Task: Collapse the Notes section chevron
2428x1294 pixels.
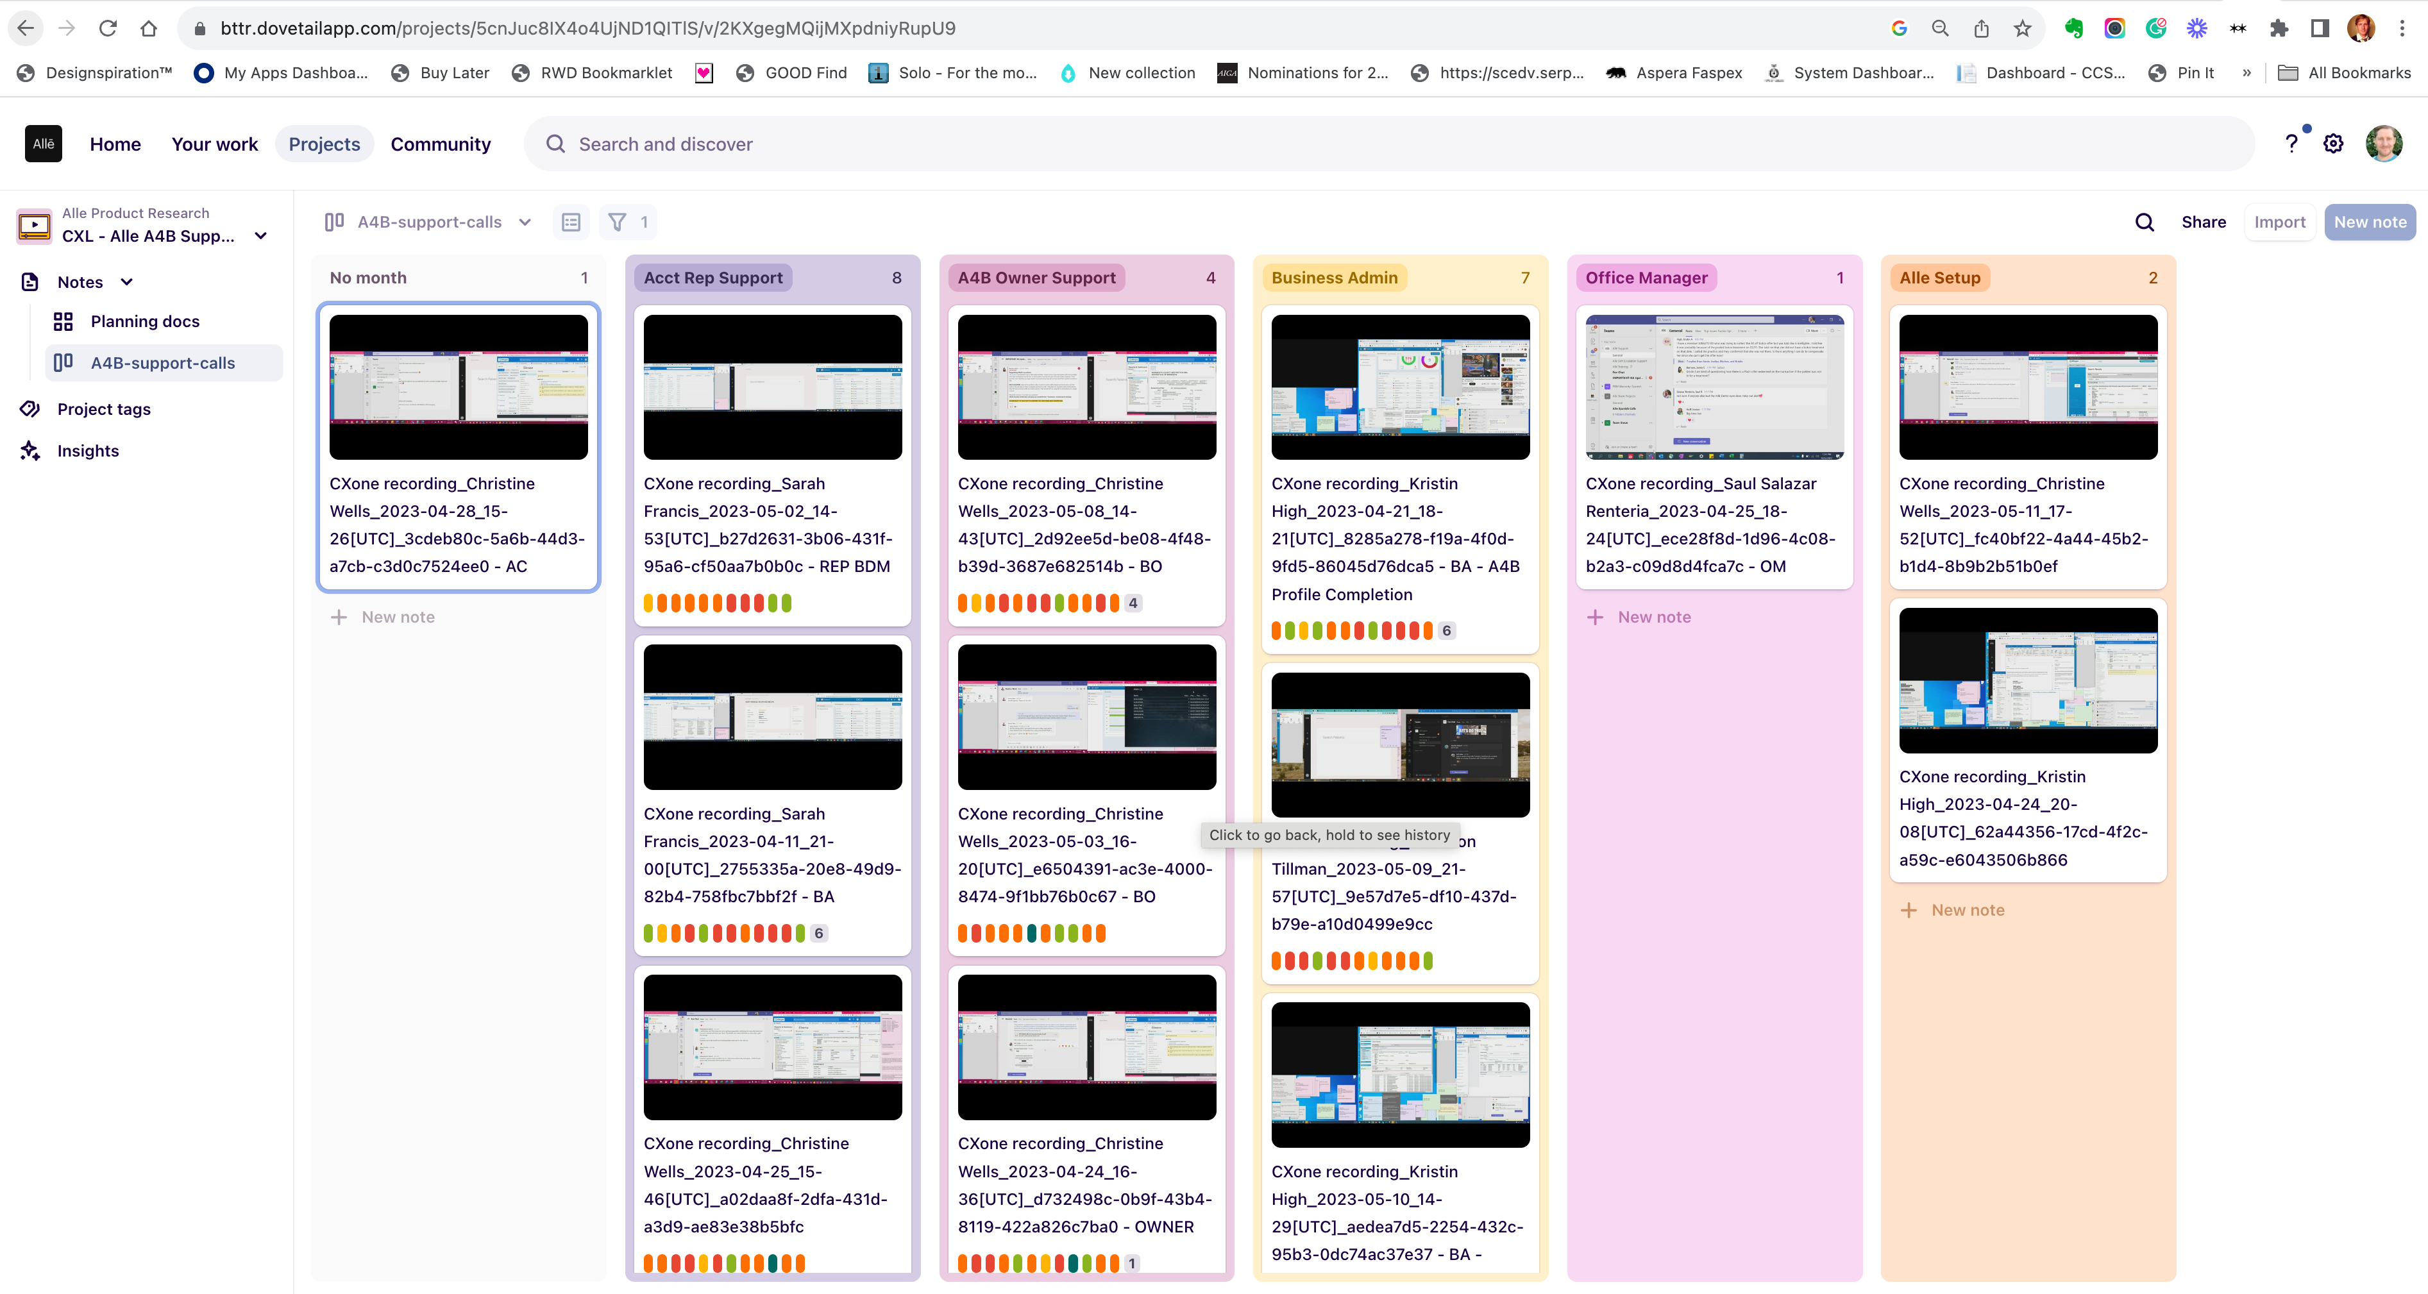Action: (x=126, y=281)
